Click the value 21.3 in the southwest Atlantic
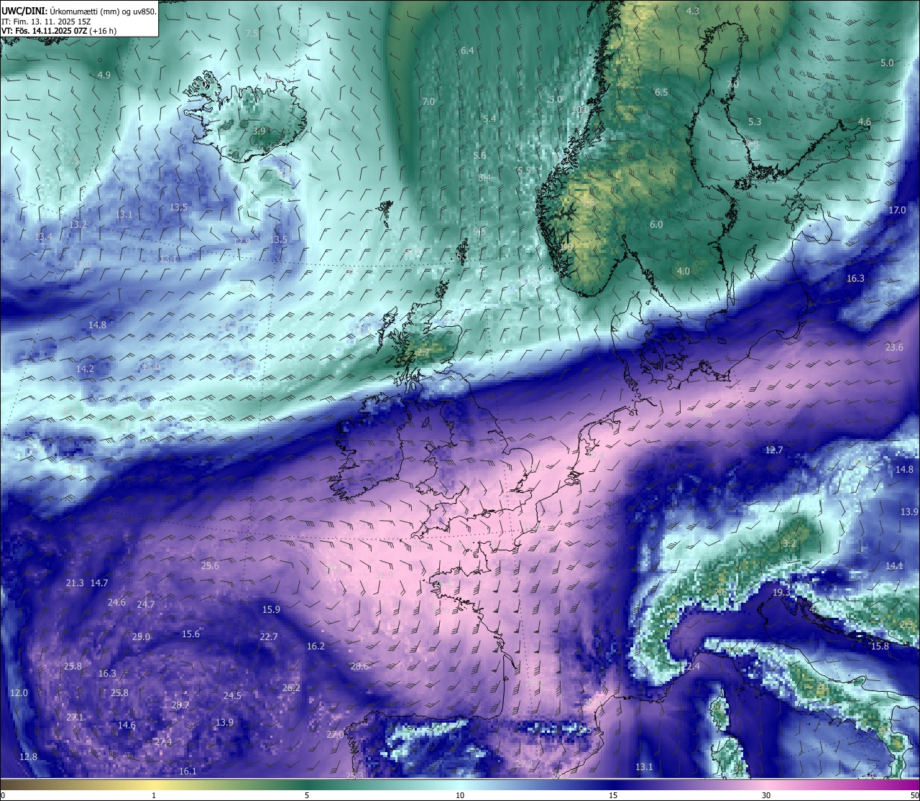 [75, 583]
